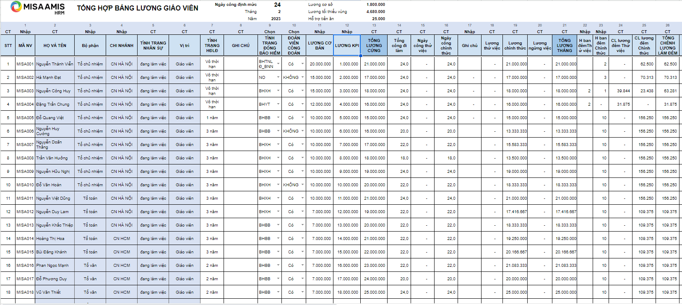Screen dimensions: 682x305
Task: Select the LƯƠNG CƠ BẢN header
Action: click(320, 45)
